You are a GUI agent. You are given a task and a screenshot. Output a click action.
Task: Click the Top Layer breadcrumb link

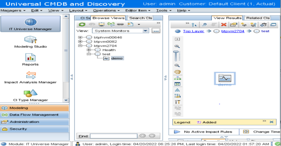pyautogui.click(x=193, y=31)
